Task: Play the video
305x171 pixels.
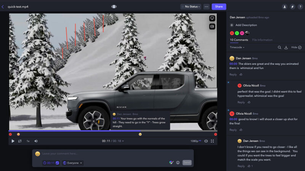Action: pyautogui.click(x=13, y=141)
